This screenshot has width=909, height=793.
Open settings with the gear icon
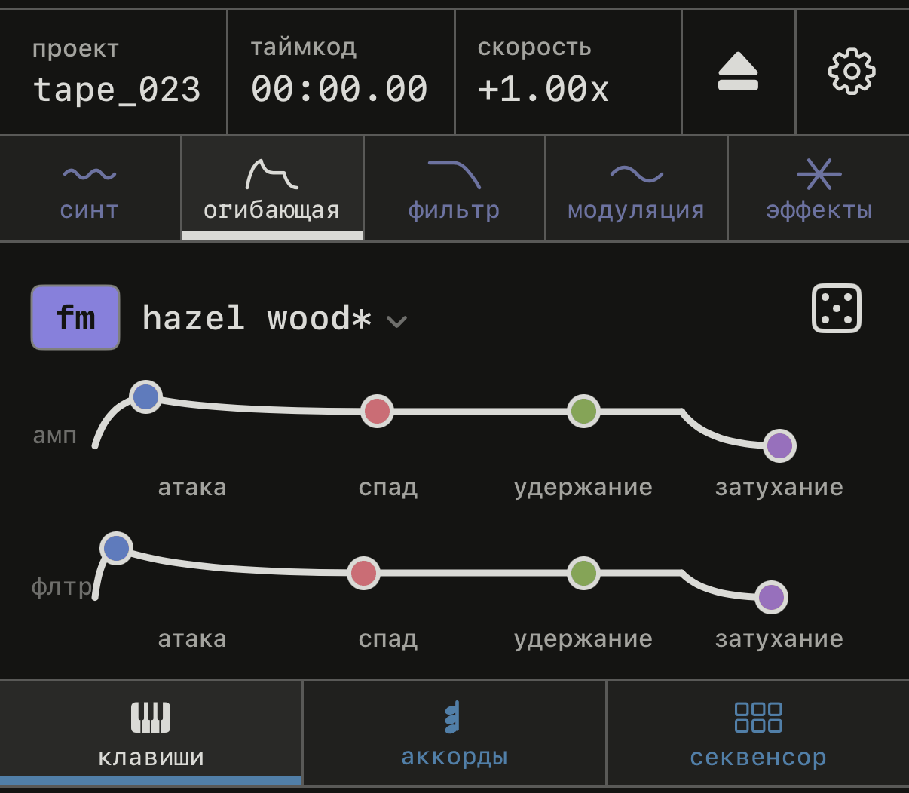852,72
